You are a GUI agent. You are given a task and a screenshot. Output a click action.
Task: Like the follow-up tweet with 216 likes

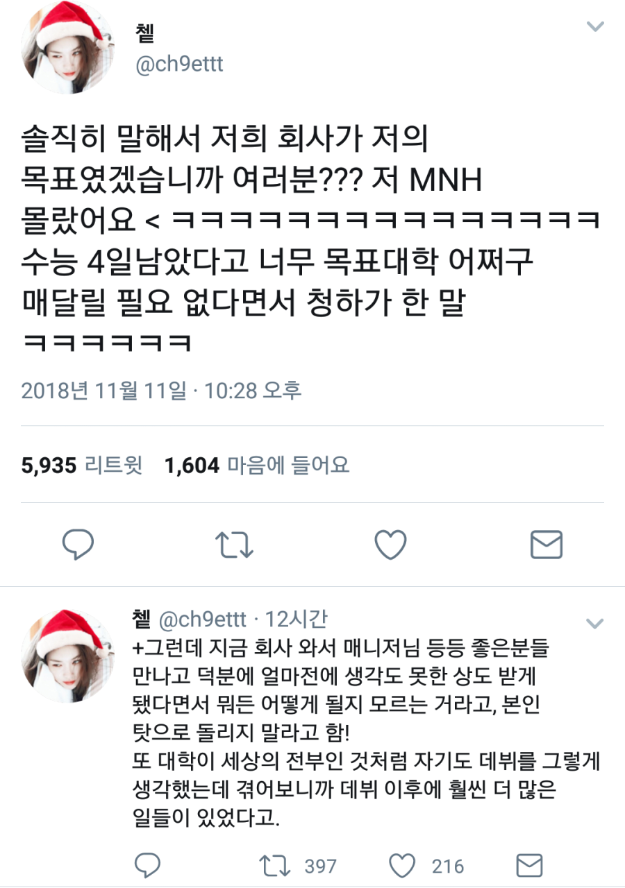(426, 866)
